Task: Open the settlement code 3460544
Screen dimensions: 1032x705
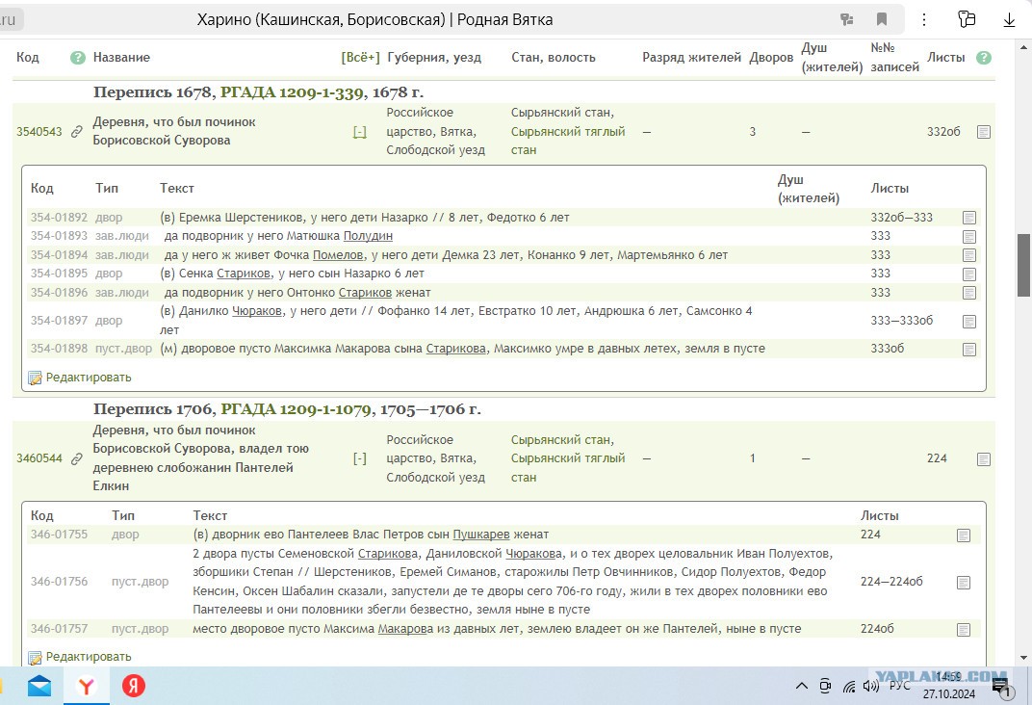Action: (39, 458)
